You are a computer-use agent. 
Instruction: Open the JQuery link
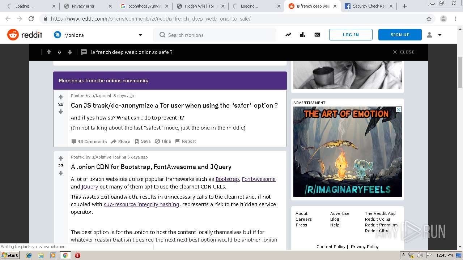click(90, 187)
